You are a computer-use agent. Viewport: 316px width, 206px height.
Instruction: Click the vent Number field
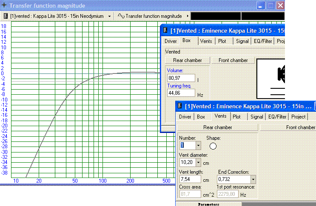point(188,145)
